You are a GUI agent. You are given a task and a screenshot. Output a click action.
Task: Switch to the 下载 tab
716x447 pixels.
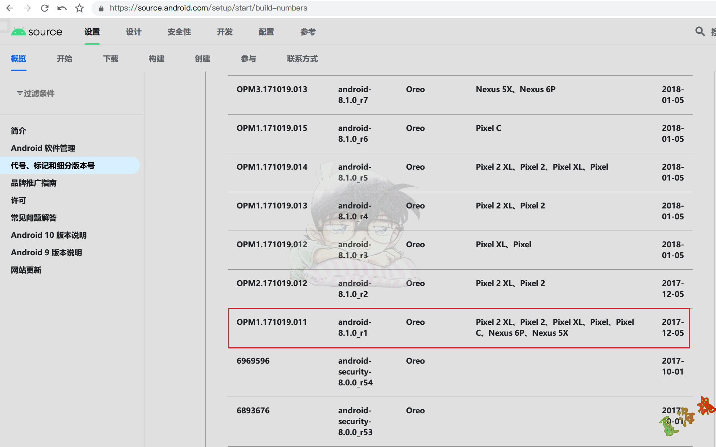pos(111,59)
